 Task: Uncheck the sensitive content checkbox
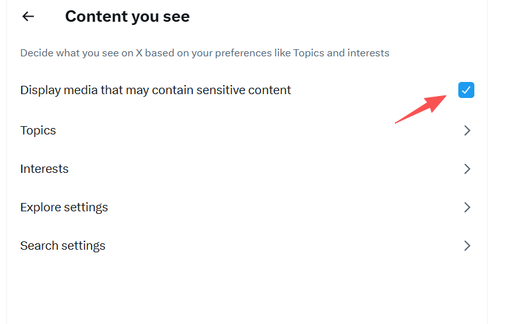click(467, 90)
